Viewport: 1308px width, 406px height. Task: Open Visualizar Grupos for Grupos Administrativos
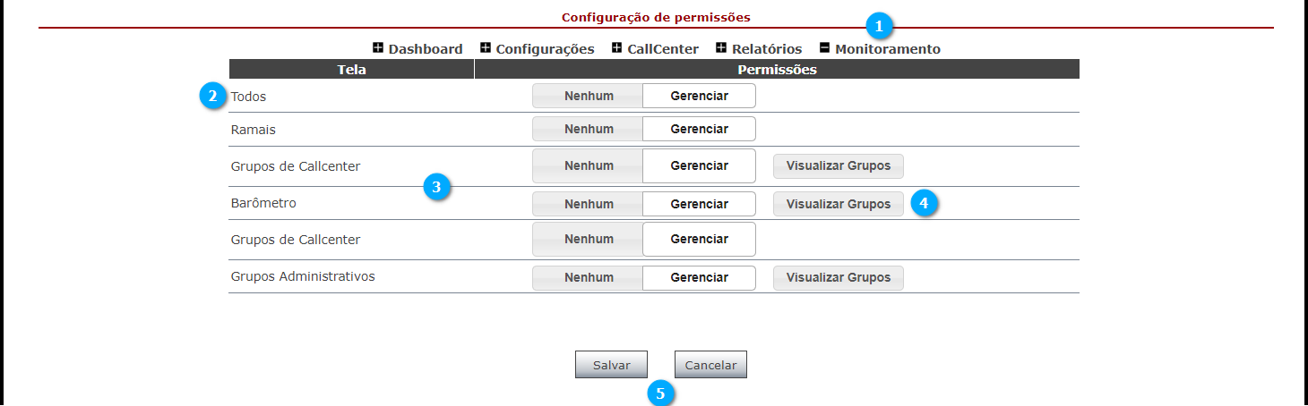click(x=839, y=277)
